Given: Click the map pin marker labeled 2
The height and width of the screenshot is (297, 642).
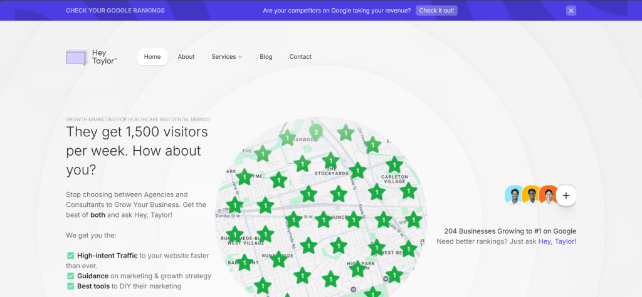Looking at the screenshot, I should tap(316, 132).
